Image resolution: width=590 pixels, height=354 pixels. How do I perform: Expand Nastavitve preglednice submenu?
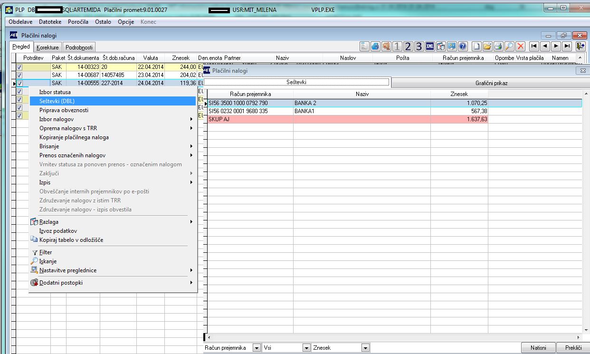[x=113, y=270]
